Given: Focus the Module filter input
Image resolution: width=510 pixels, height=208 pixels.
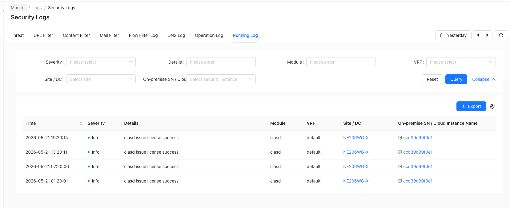Looking at the screenshot, I should [341, 62].
